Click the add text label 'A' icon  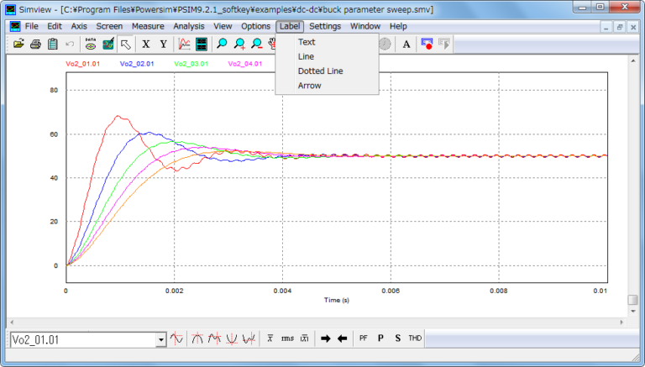(406, 44)
